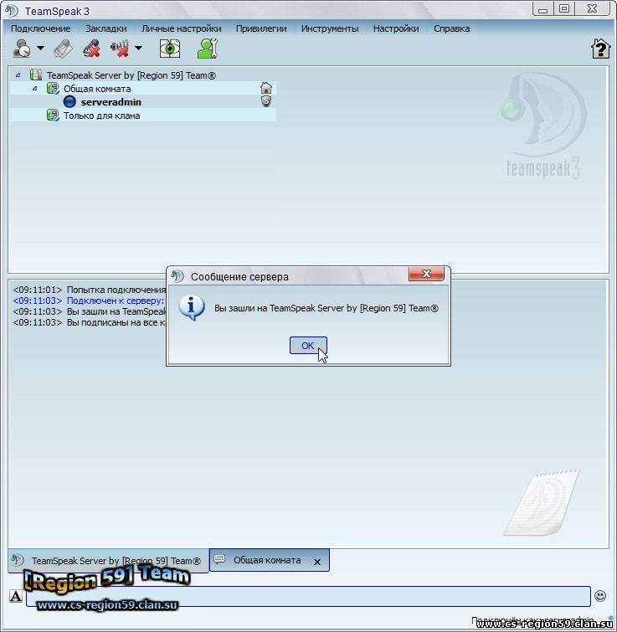617x632 pixels.
Task: Click the dialog title TeamSpeak icon
Action: [x=177, y=276]
